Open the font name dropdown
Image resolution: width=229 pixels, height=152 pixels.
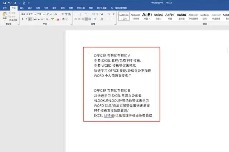pyautogui.click(x=35, y=14)
